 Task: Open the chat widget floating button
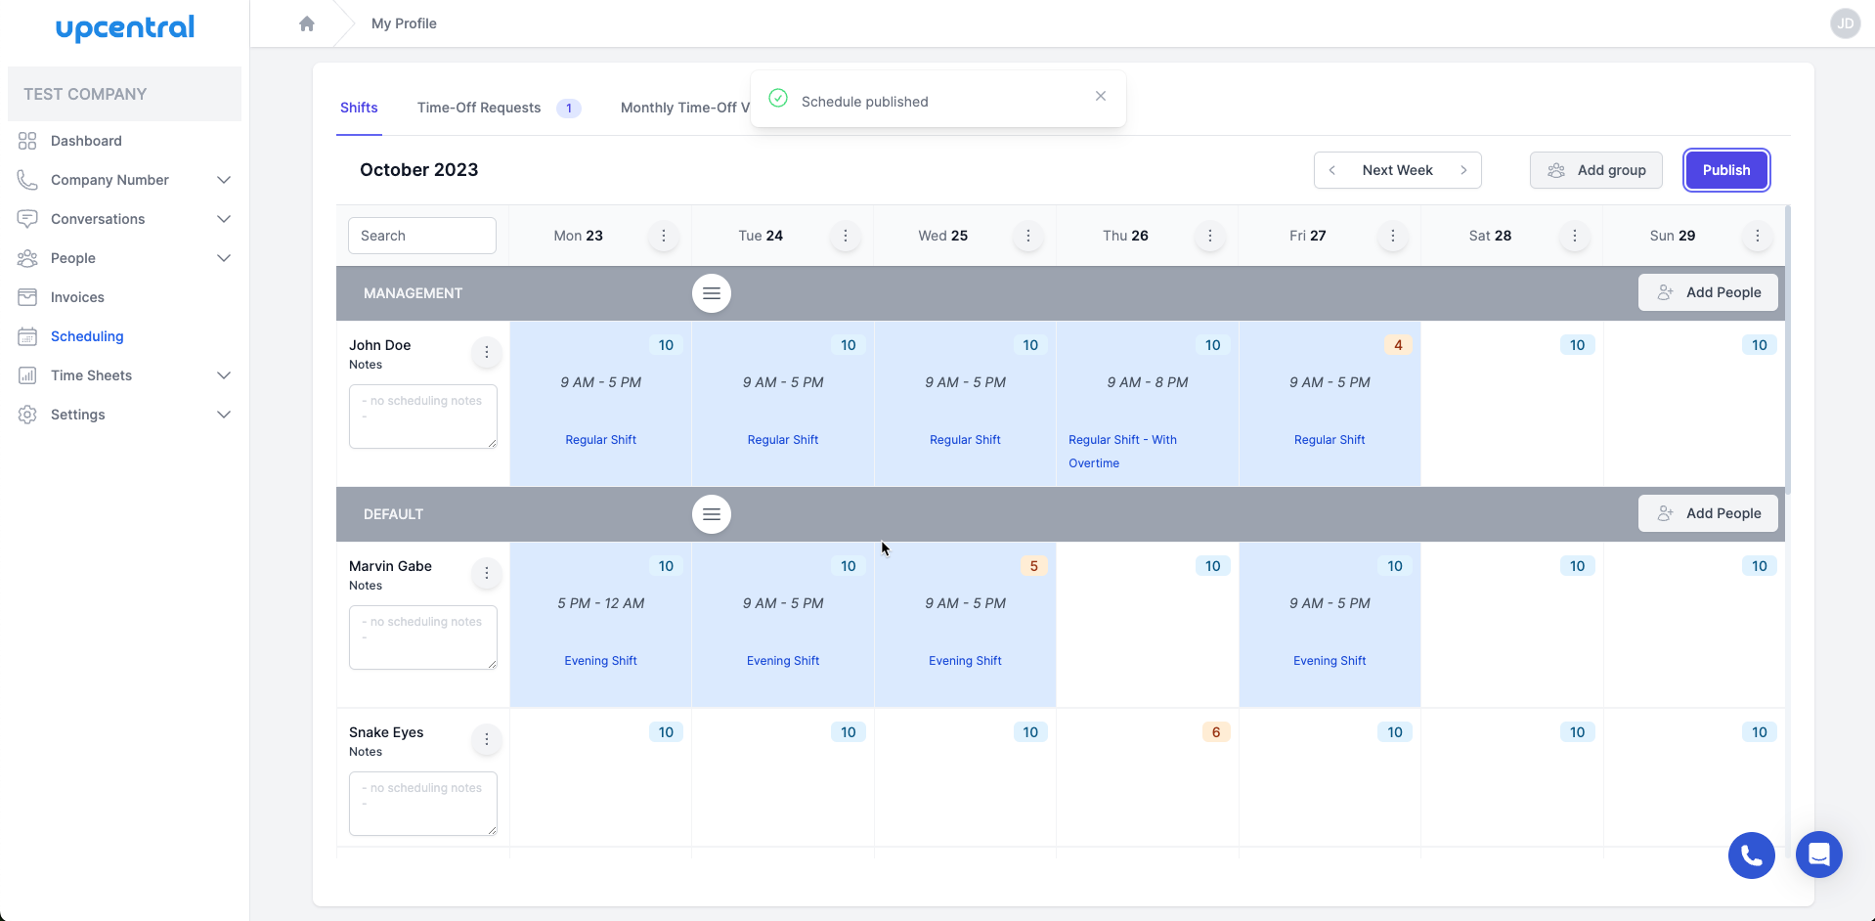pyautogui.click(x=1818, y=855)
